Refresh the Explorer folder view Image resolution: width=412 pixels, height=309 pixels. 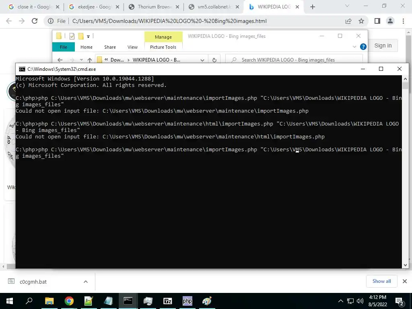tap(214, 60)
